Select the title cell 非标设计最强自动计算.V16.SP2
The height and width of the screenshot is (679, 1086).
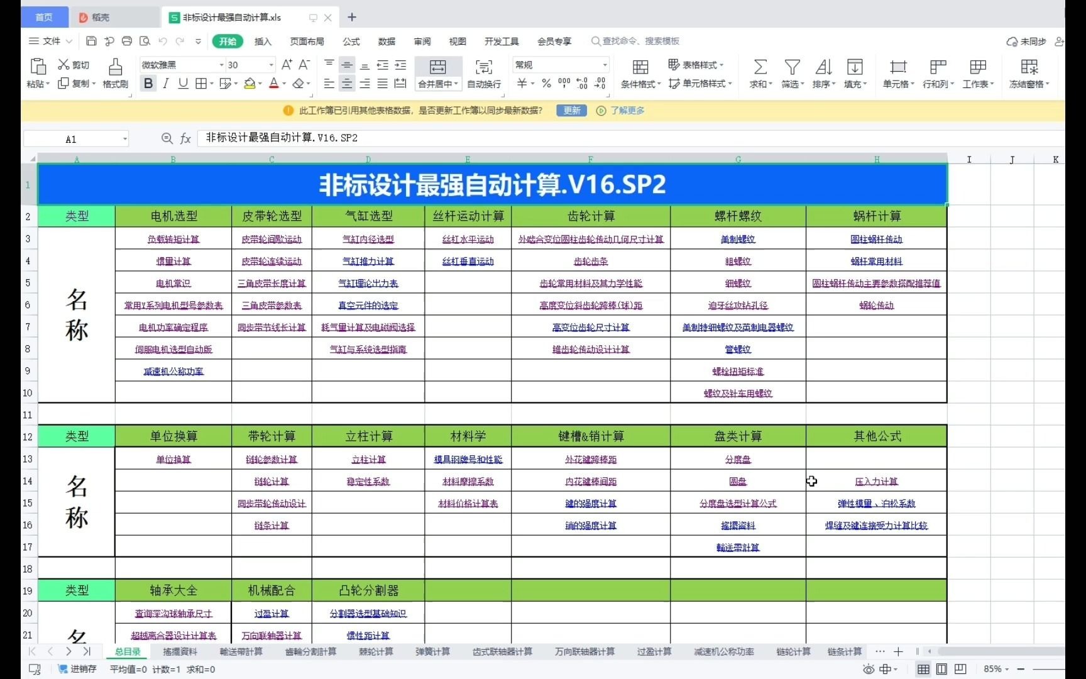pyautogui.click(x=492, y=184)
